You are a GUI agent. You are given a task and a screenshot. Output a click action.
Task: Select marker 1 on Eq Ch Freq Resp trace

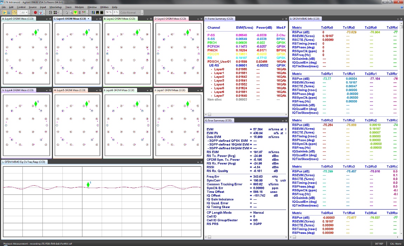click(88, 185)
